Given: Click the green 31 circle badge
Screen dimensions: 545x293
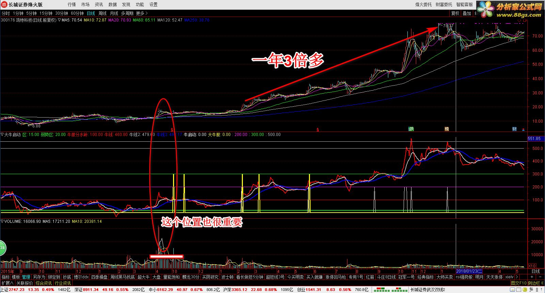Looking at the screenshot, I should tap(2, 248).
